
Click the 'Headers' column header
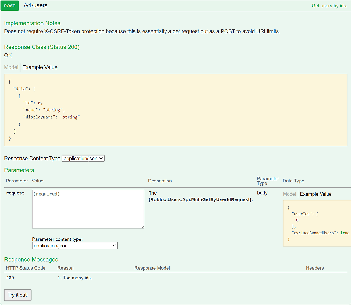click(315, 268)
